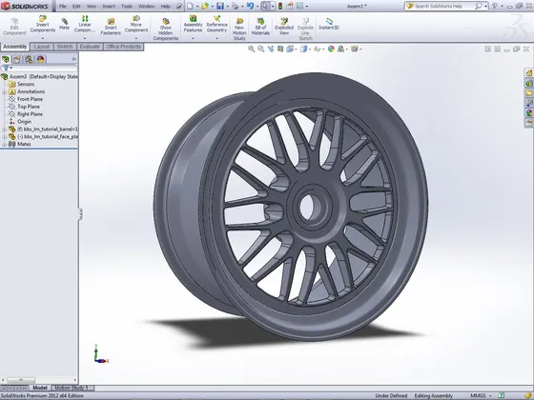
Task: Open the Reference Geometry dropdown arrow
Action: 217,38
